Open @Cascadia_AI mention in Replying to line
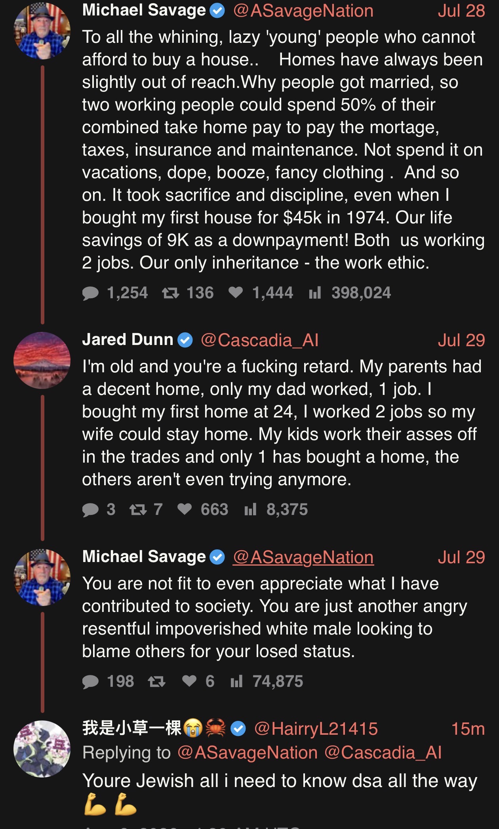The width and height of the screenshot is (499, 829). click(383, 753)
